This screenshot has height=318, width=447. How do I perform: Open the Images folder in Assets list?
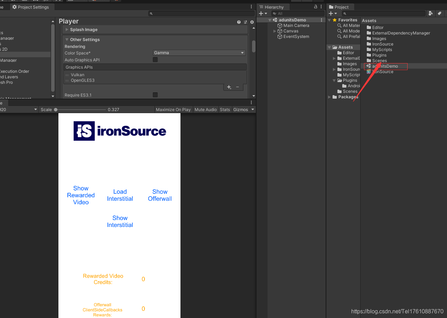click(x=379, y=39)
